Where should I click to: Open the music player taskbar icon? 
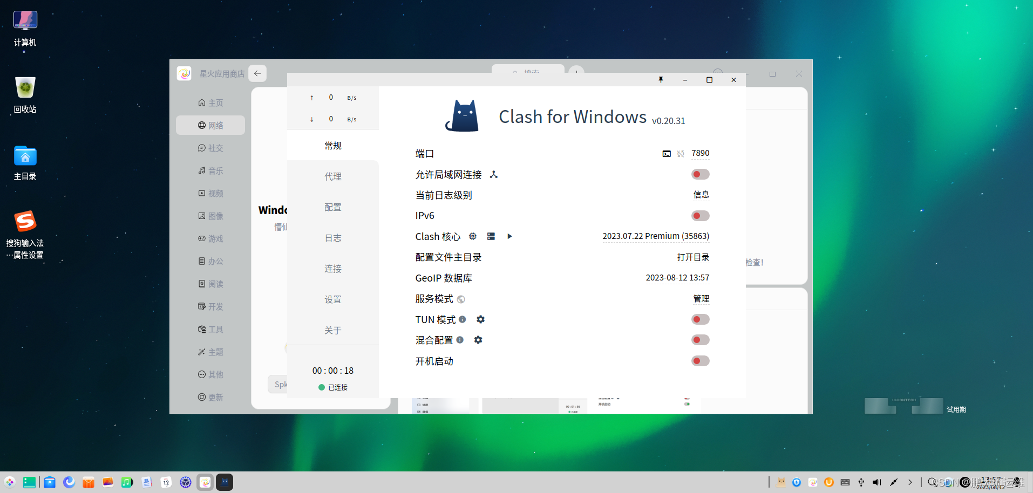tap(127, 482)
